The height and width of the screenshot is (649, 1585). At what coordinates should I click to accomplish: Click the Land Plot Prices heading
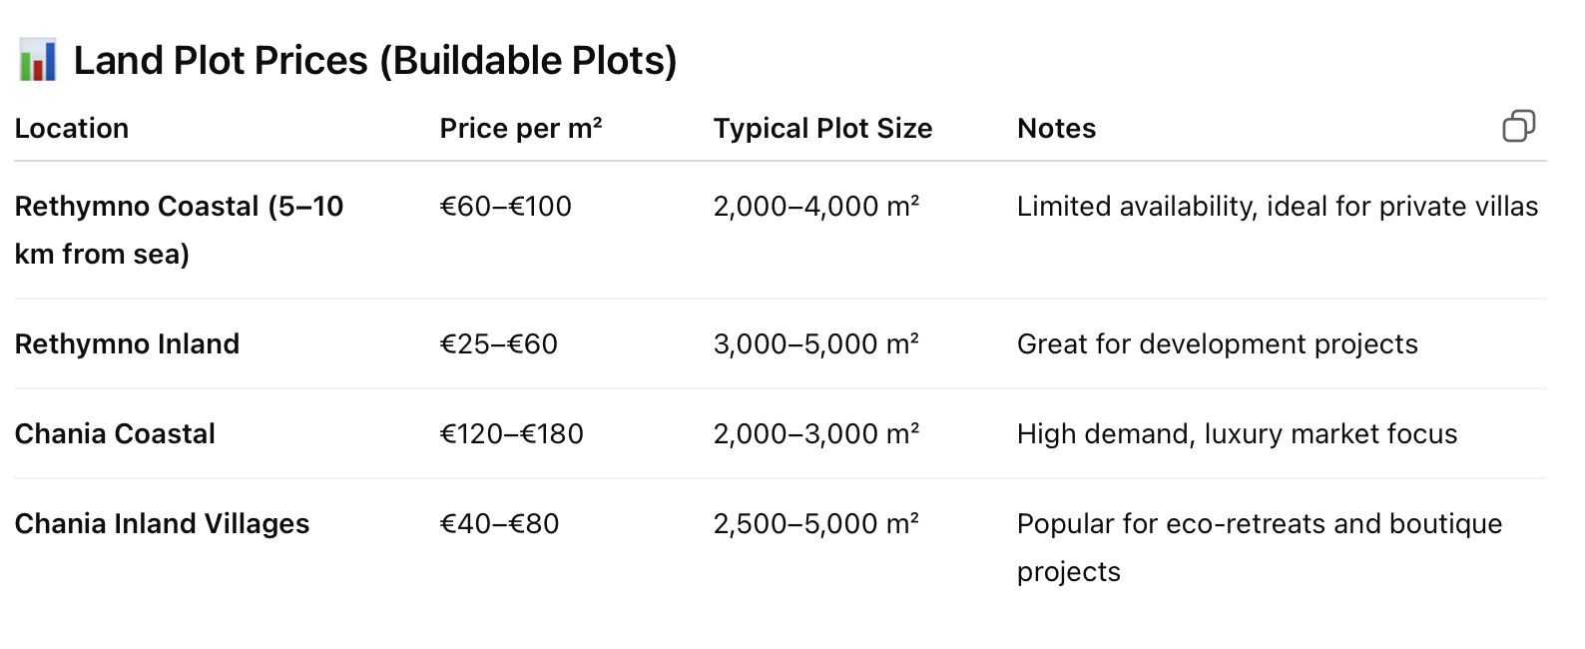tap(375, 61)
